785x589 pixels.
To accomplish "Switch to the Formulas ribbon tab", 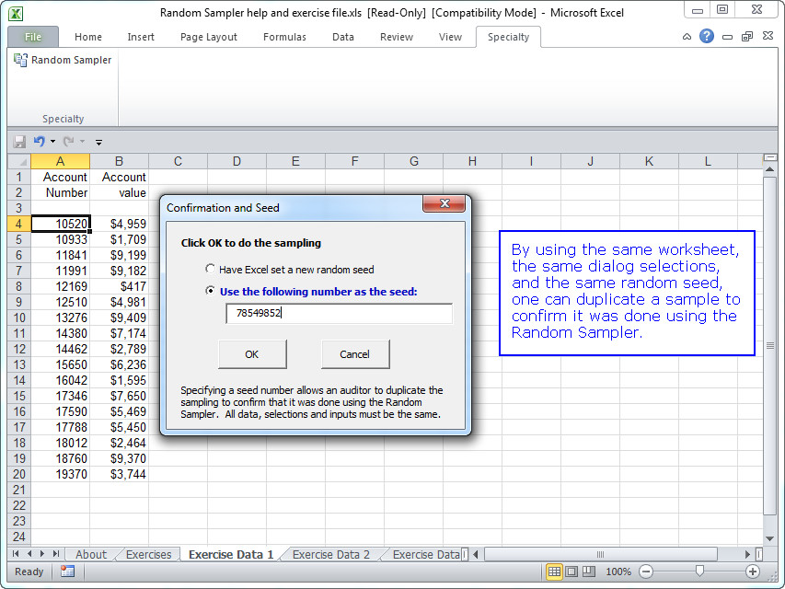I will (284, 37).
